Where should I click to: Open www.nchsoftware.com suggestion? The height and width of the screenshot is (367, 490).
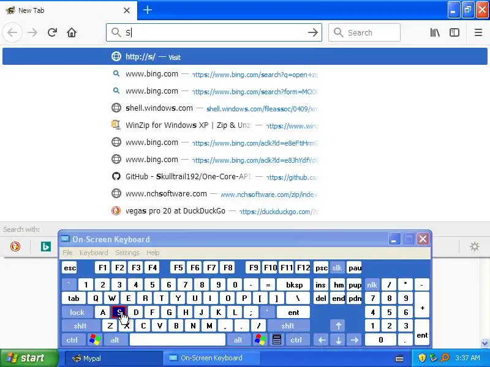pos(245,194)
